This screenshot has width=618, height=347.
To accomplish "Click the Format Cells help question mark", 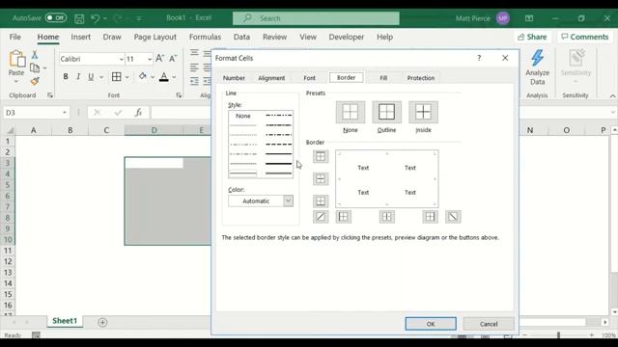I will 479,58.
